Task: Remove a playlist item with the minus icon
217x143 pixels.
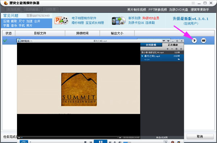Action: point(172,49)
